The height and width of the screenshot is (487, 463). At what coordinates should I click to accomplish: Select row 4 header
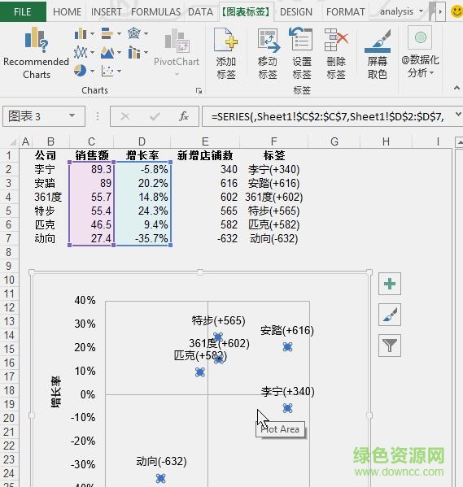tap(9, 197)
